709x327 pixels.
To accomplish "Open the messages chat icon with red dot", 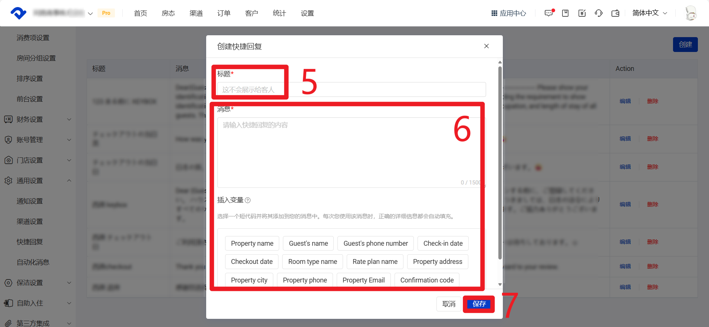I will click(x=548, y=13).
